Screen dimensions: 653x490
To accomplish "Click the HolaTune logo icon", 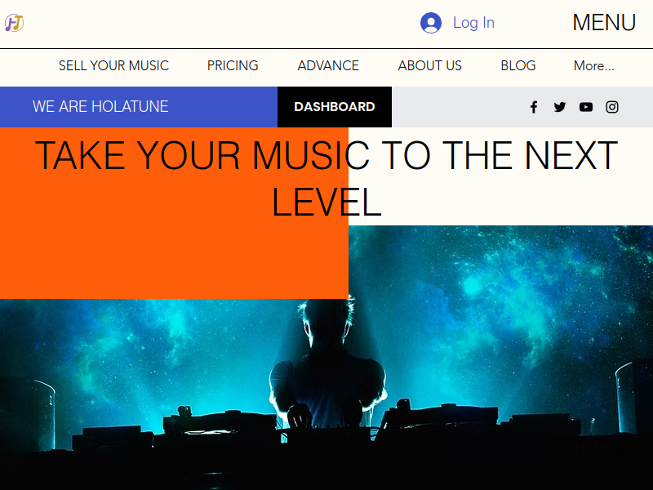I will click(14, 23).
